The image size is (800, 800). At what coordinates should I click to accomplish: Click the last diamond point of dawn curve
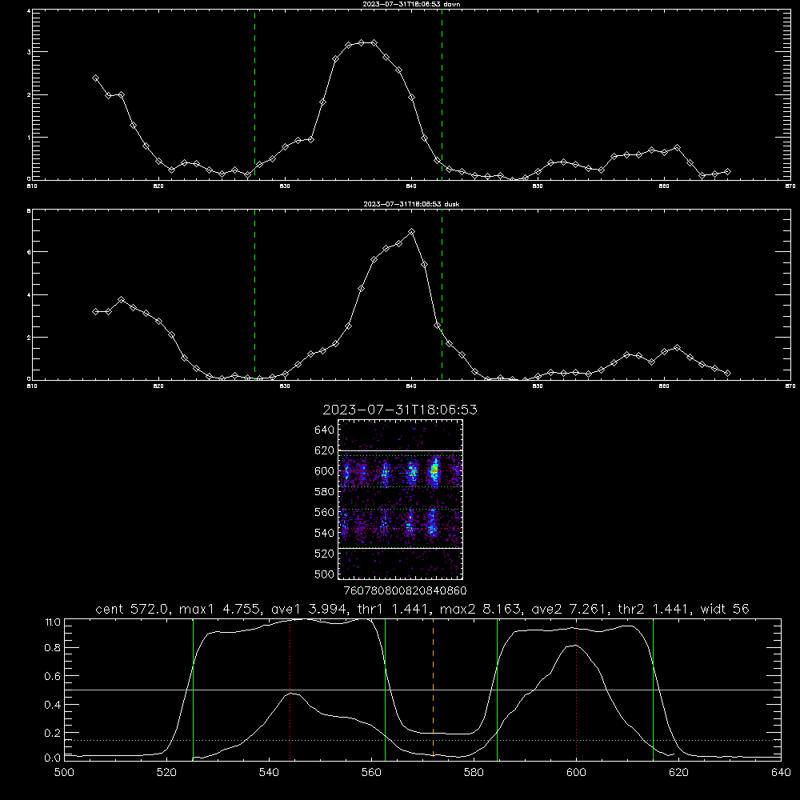tap(727, 172)
